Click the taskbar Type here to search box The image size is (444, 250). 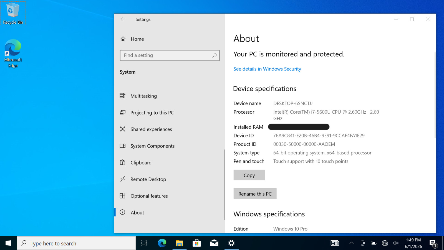click(76, 243)
